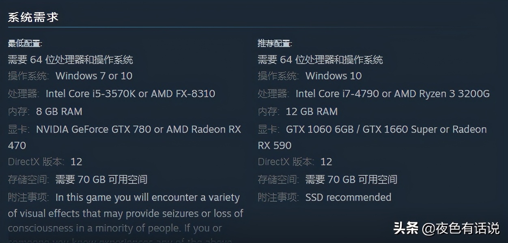Click minimum column's 需要 64 位处理器 line
508x243 pixels.
click(71, 60)
